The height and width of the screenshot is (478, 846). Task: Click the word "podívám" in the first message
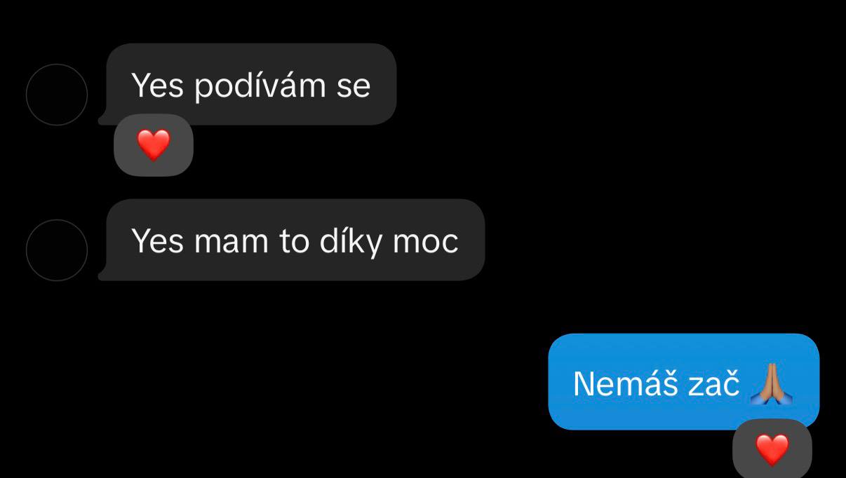260,86
